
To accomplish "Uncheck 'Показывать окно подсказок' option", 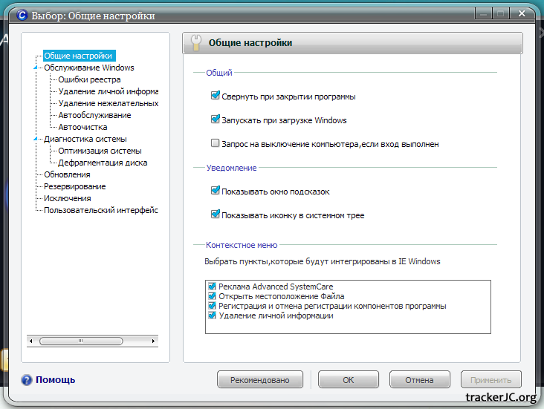I will tap(216, 192).
